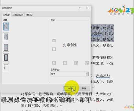The image size is (134, 111).
Task: Select the '3-D' border setting icon
Action: [6, 57]
